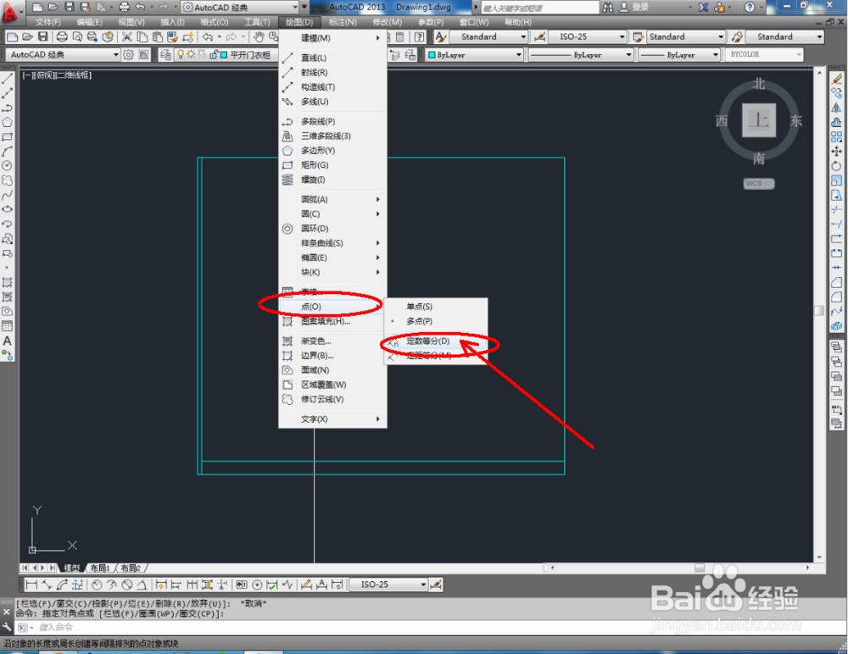This screenshot has height=654, width=848.
Task: Switch to 布局2 layout tab
Action: point(131,568)
